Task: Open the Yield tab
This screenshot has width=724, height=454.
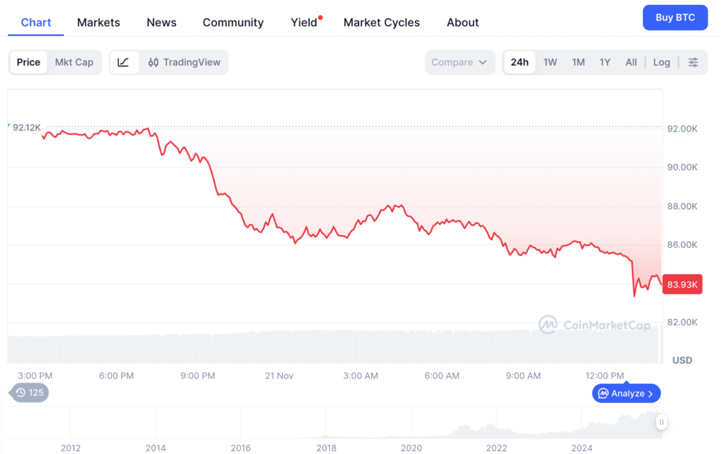Action: [x=304, y=23]
